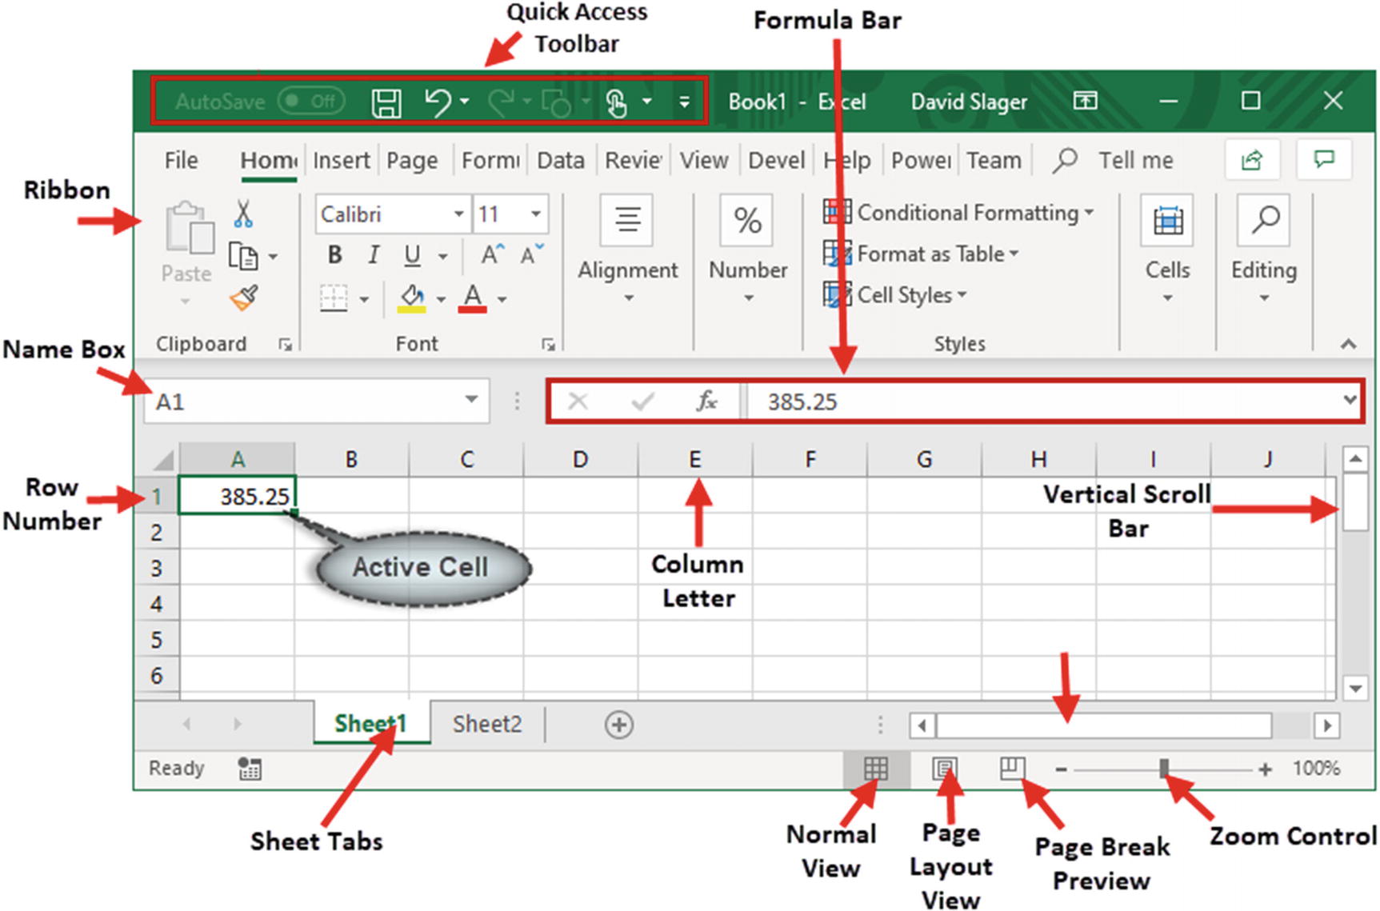Click the column E header
Screen dimensions: 1380x911
click(694, 459)
